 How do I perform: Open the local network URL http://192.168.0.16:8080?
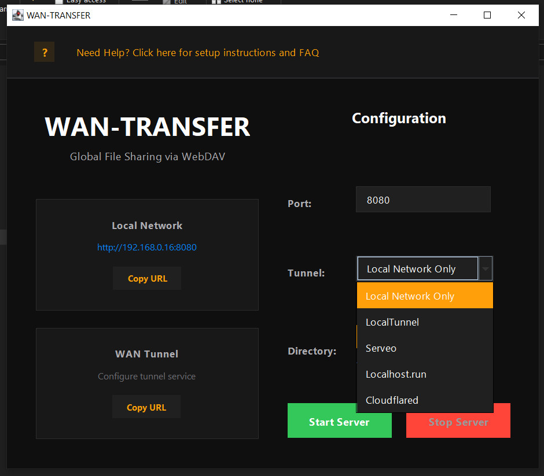click(147, 247)
